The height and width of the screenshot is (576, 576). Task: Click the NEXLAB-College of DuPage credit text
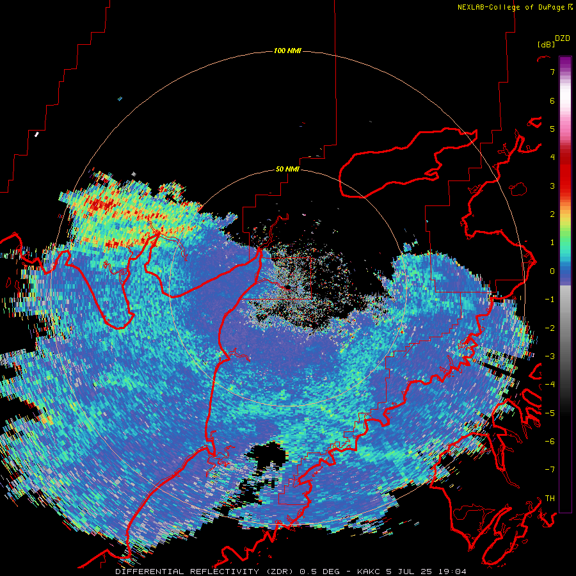pos(515,7)
